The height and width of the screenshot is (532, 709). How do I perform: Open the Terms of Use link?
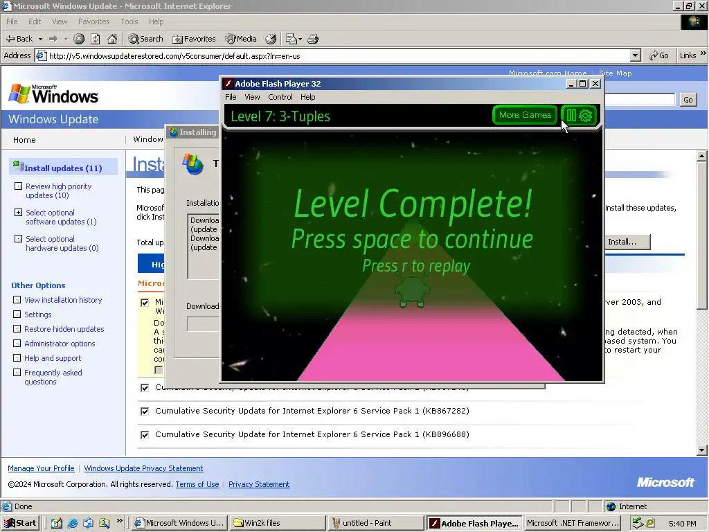(197, 484)
